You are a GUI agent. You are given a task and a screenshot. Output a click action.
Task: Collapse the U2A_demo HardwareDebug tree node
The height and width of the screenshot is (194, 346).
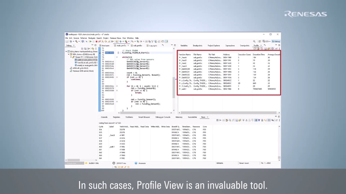tap(66, 51)
